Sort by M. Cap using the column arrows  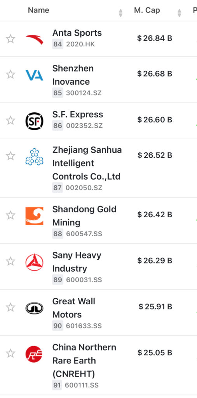(179, 13)
